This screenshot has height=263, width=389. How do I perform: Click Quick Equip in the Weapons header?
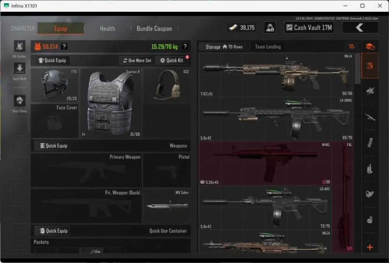click(x=54, y=146)
